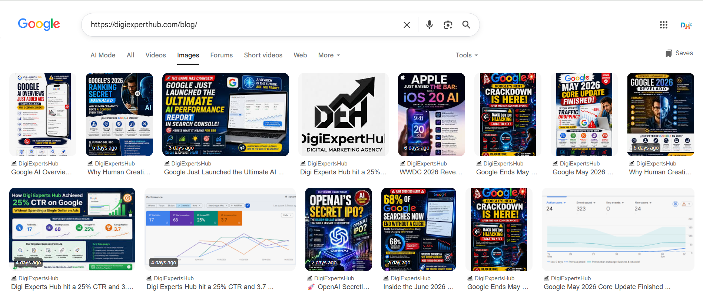This screenshot has height=298, width=703.
Task: Switch to the Web tab
Action: pos(300,55)
